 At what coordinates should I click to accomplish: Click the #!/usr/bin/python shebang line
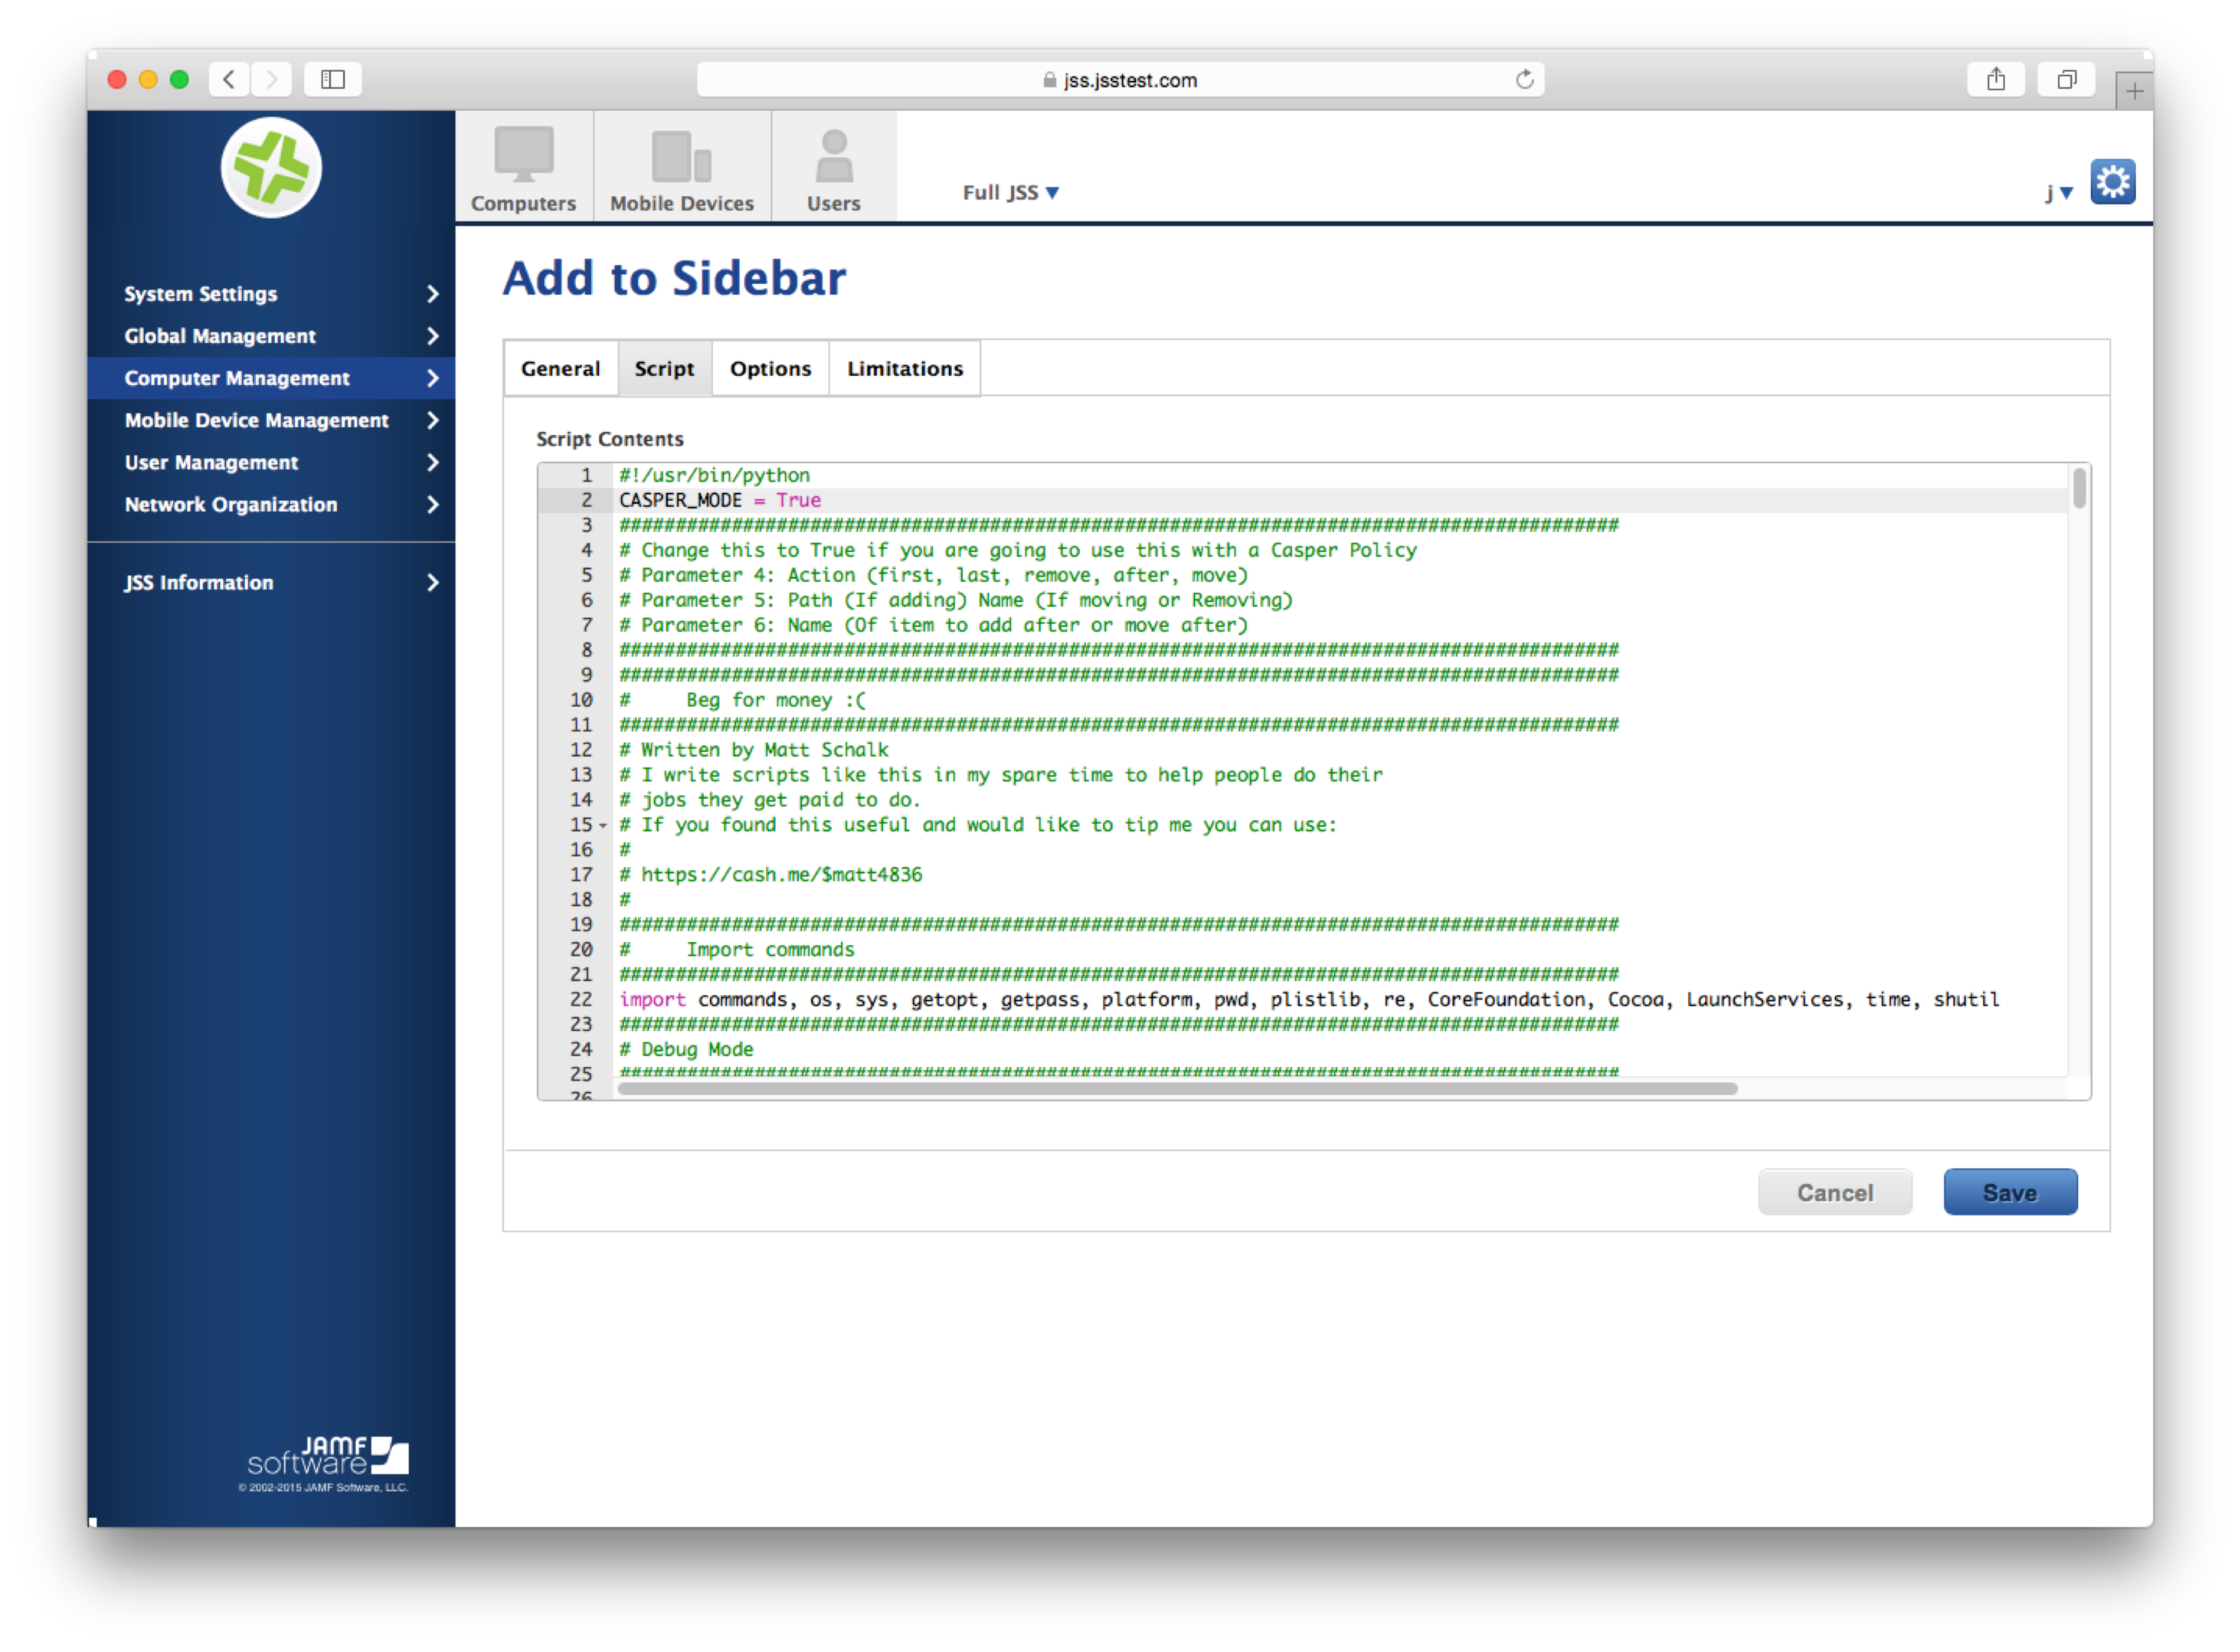(715, 475)
